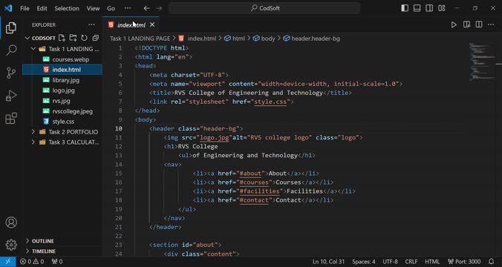
Task: Click the body breadcrumb segment
Action: 264,39
